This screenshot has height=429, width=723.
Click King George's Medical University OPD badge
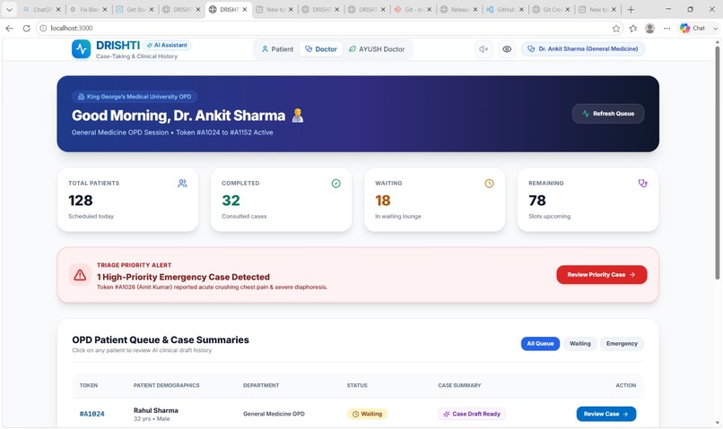tap(135, 97)
